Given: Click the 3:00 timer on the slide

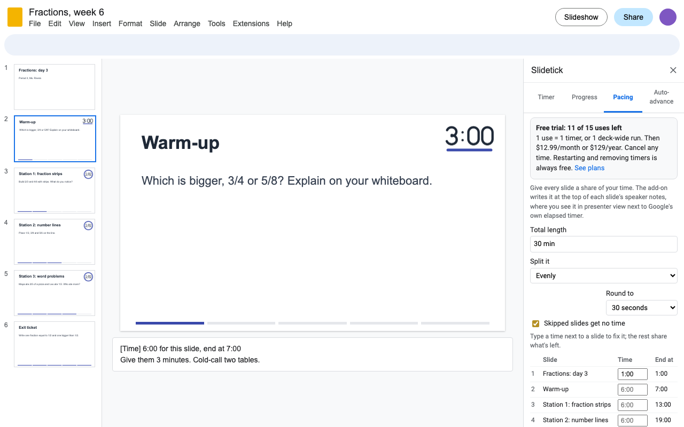Looking at the screenshot, I should (469, 138).
